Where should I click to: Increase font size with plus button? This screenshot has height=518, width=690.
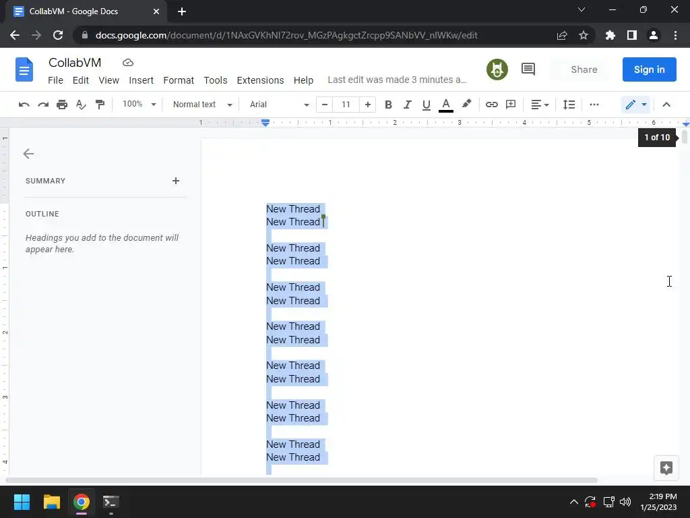pyautogui.click(x=367, y=105)
